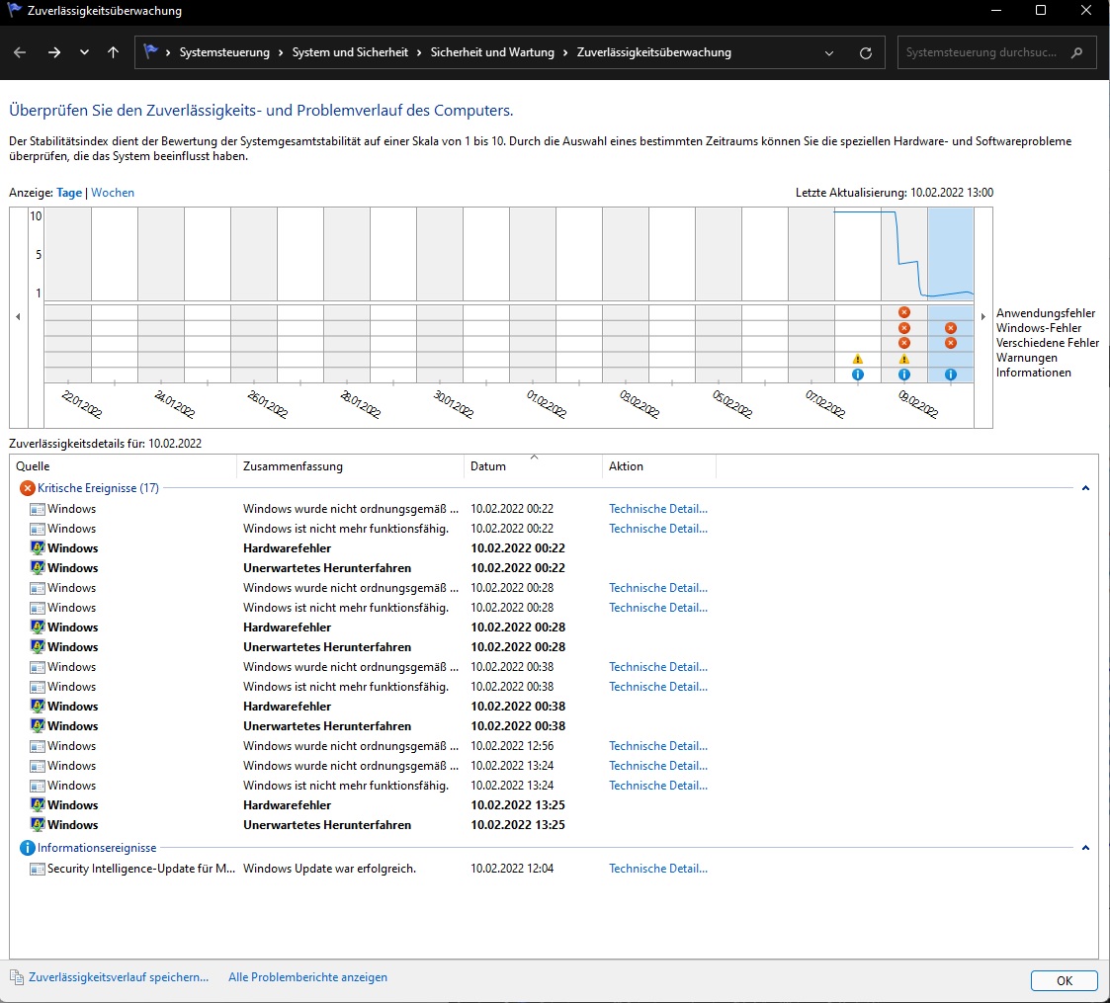Select information icon on 08.02.2022
This screenshot has width=1110, height=1003.
857,375
